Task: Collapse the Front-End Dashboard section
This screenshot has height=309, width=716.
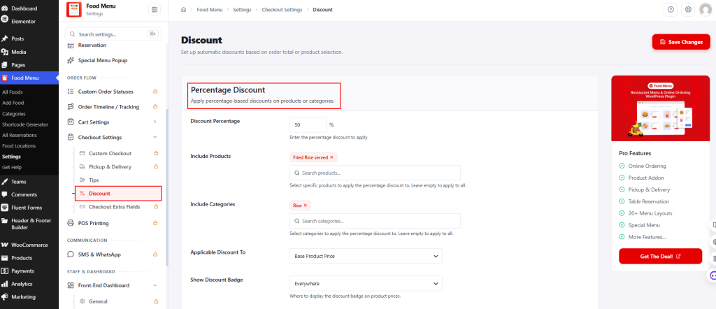Action: click(155, 285)
